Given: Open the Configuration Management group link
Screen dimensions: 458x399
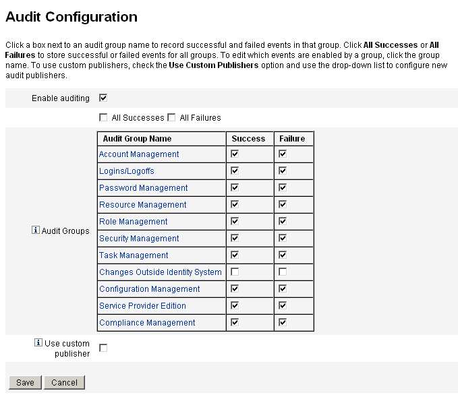Looking at the screenshot, I should pyautogui.click(x=149, y=289).
